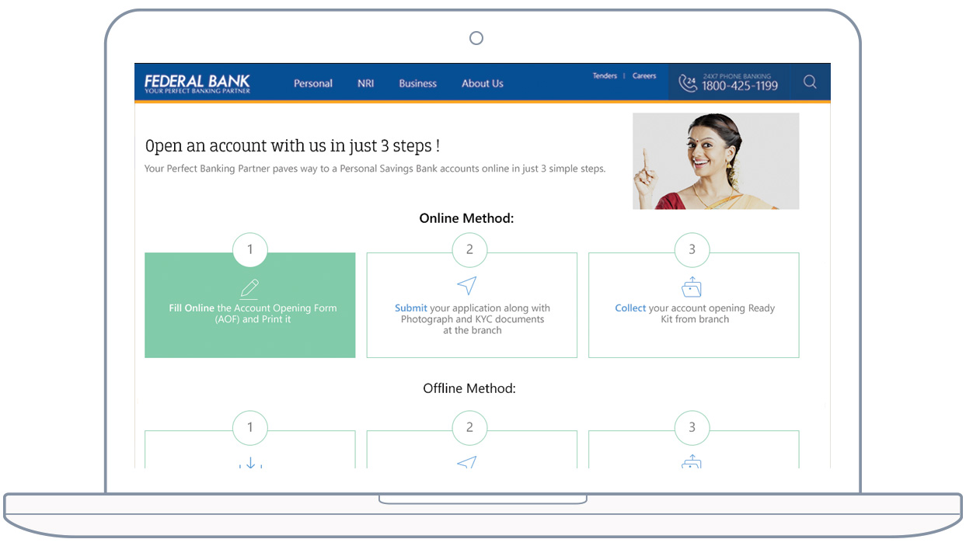Click the 24x7 phone banking icon
Viewport: 966px width, 546px height.
pos(687,83)
